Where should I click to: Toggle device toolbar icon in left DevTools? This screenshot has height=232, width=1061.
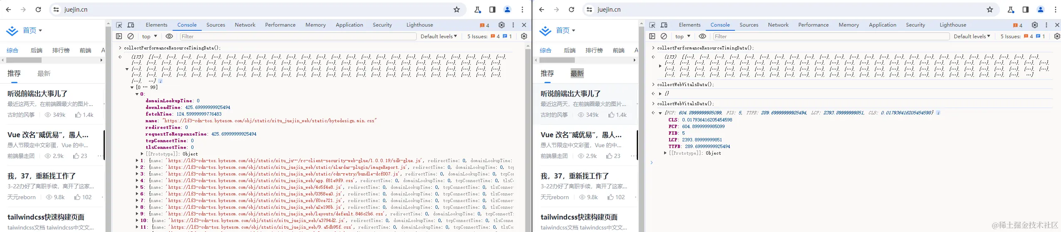tap(131, 25)
